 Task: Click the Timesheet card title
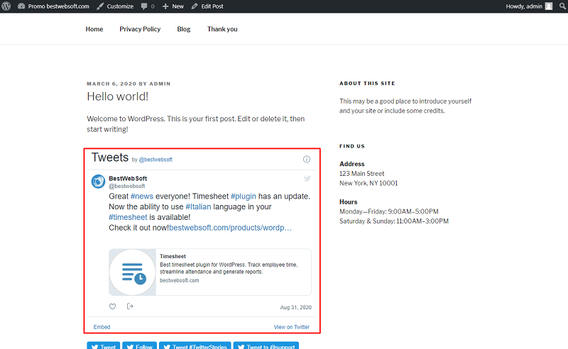pyautogui.click(x=173, y=256)
